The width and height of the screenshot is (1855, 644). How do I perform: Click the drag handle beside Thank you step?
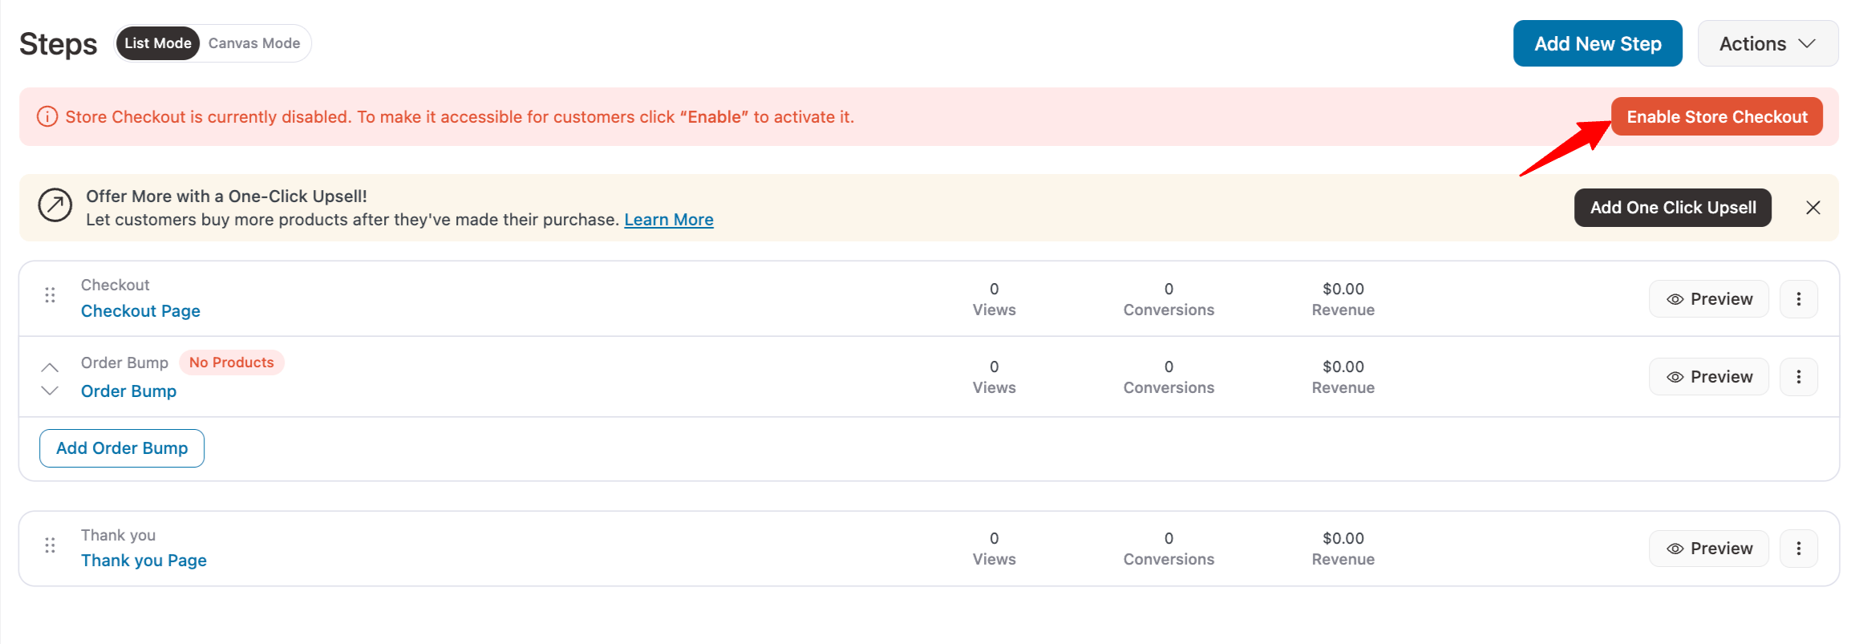coord(50,545)
